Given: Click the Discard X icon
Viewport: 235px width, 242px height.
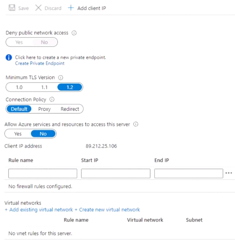Looking at the screenshot, I should [38, 8].
